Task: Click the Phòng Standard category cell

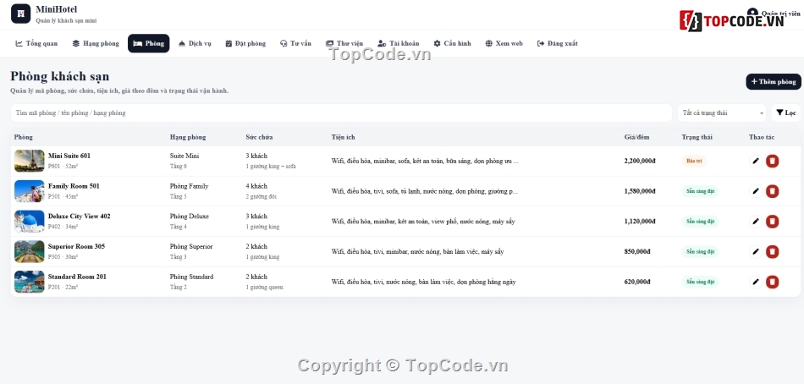Action: click(192, 277)
